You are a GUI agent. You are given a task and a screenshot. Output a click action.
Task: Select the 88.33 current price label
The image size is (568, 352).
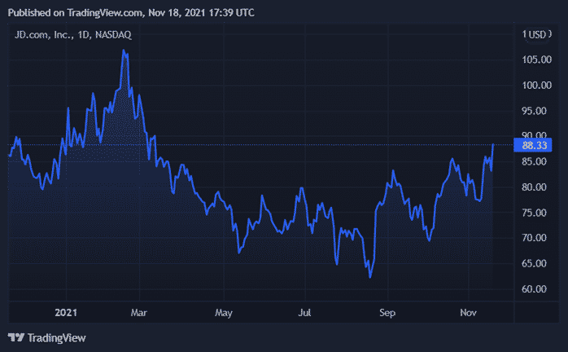(533, 146)
